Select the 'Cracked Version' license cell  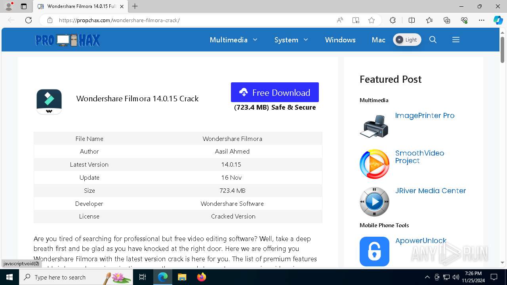[233, 216]
